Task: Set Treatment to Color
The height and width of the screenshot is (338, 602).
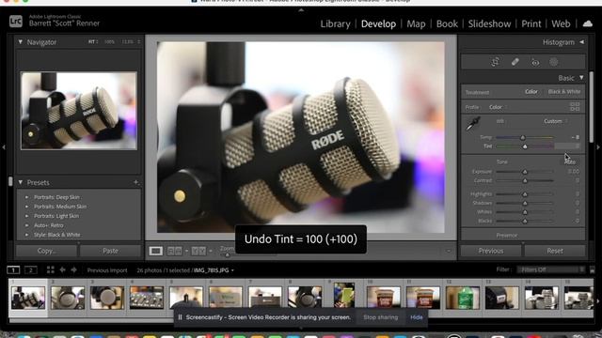Action: coord(531,92)
